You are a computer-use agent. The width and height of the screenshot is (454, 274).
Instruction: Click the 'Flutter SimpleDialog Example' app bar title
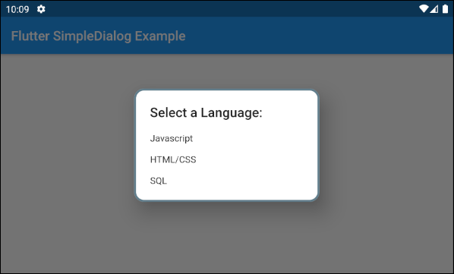(98, 36)
